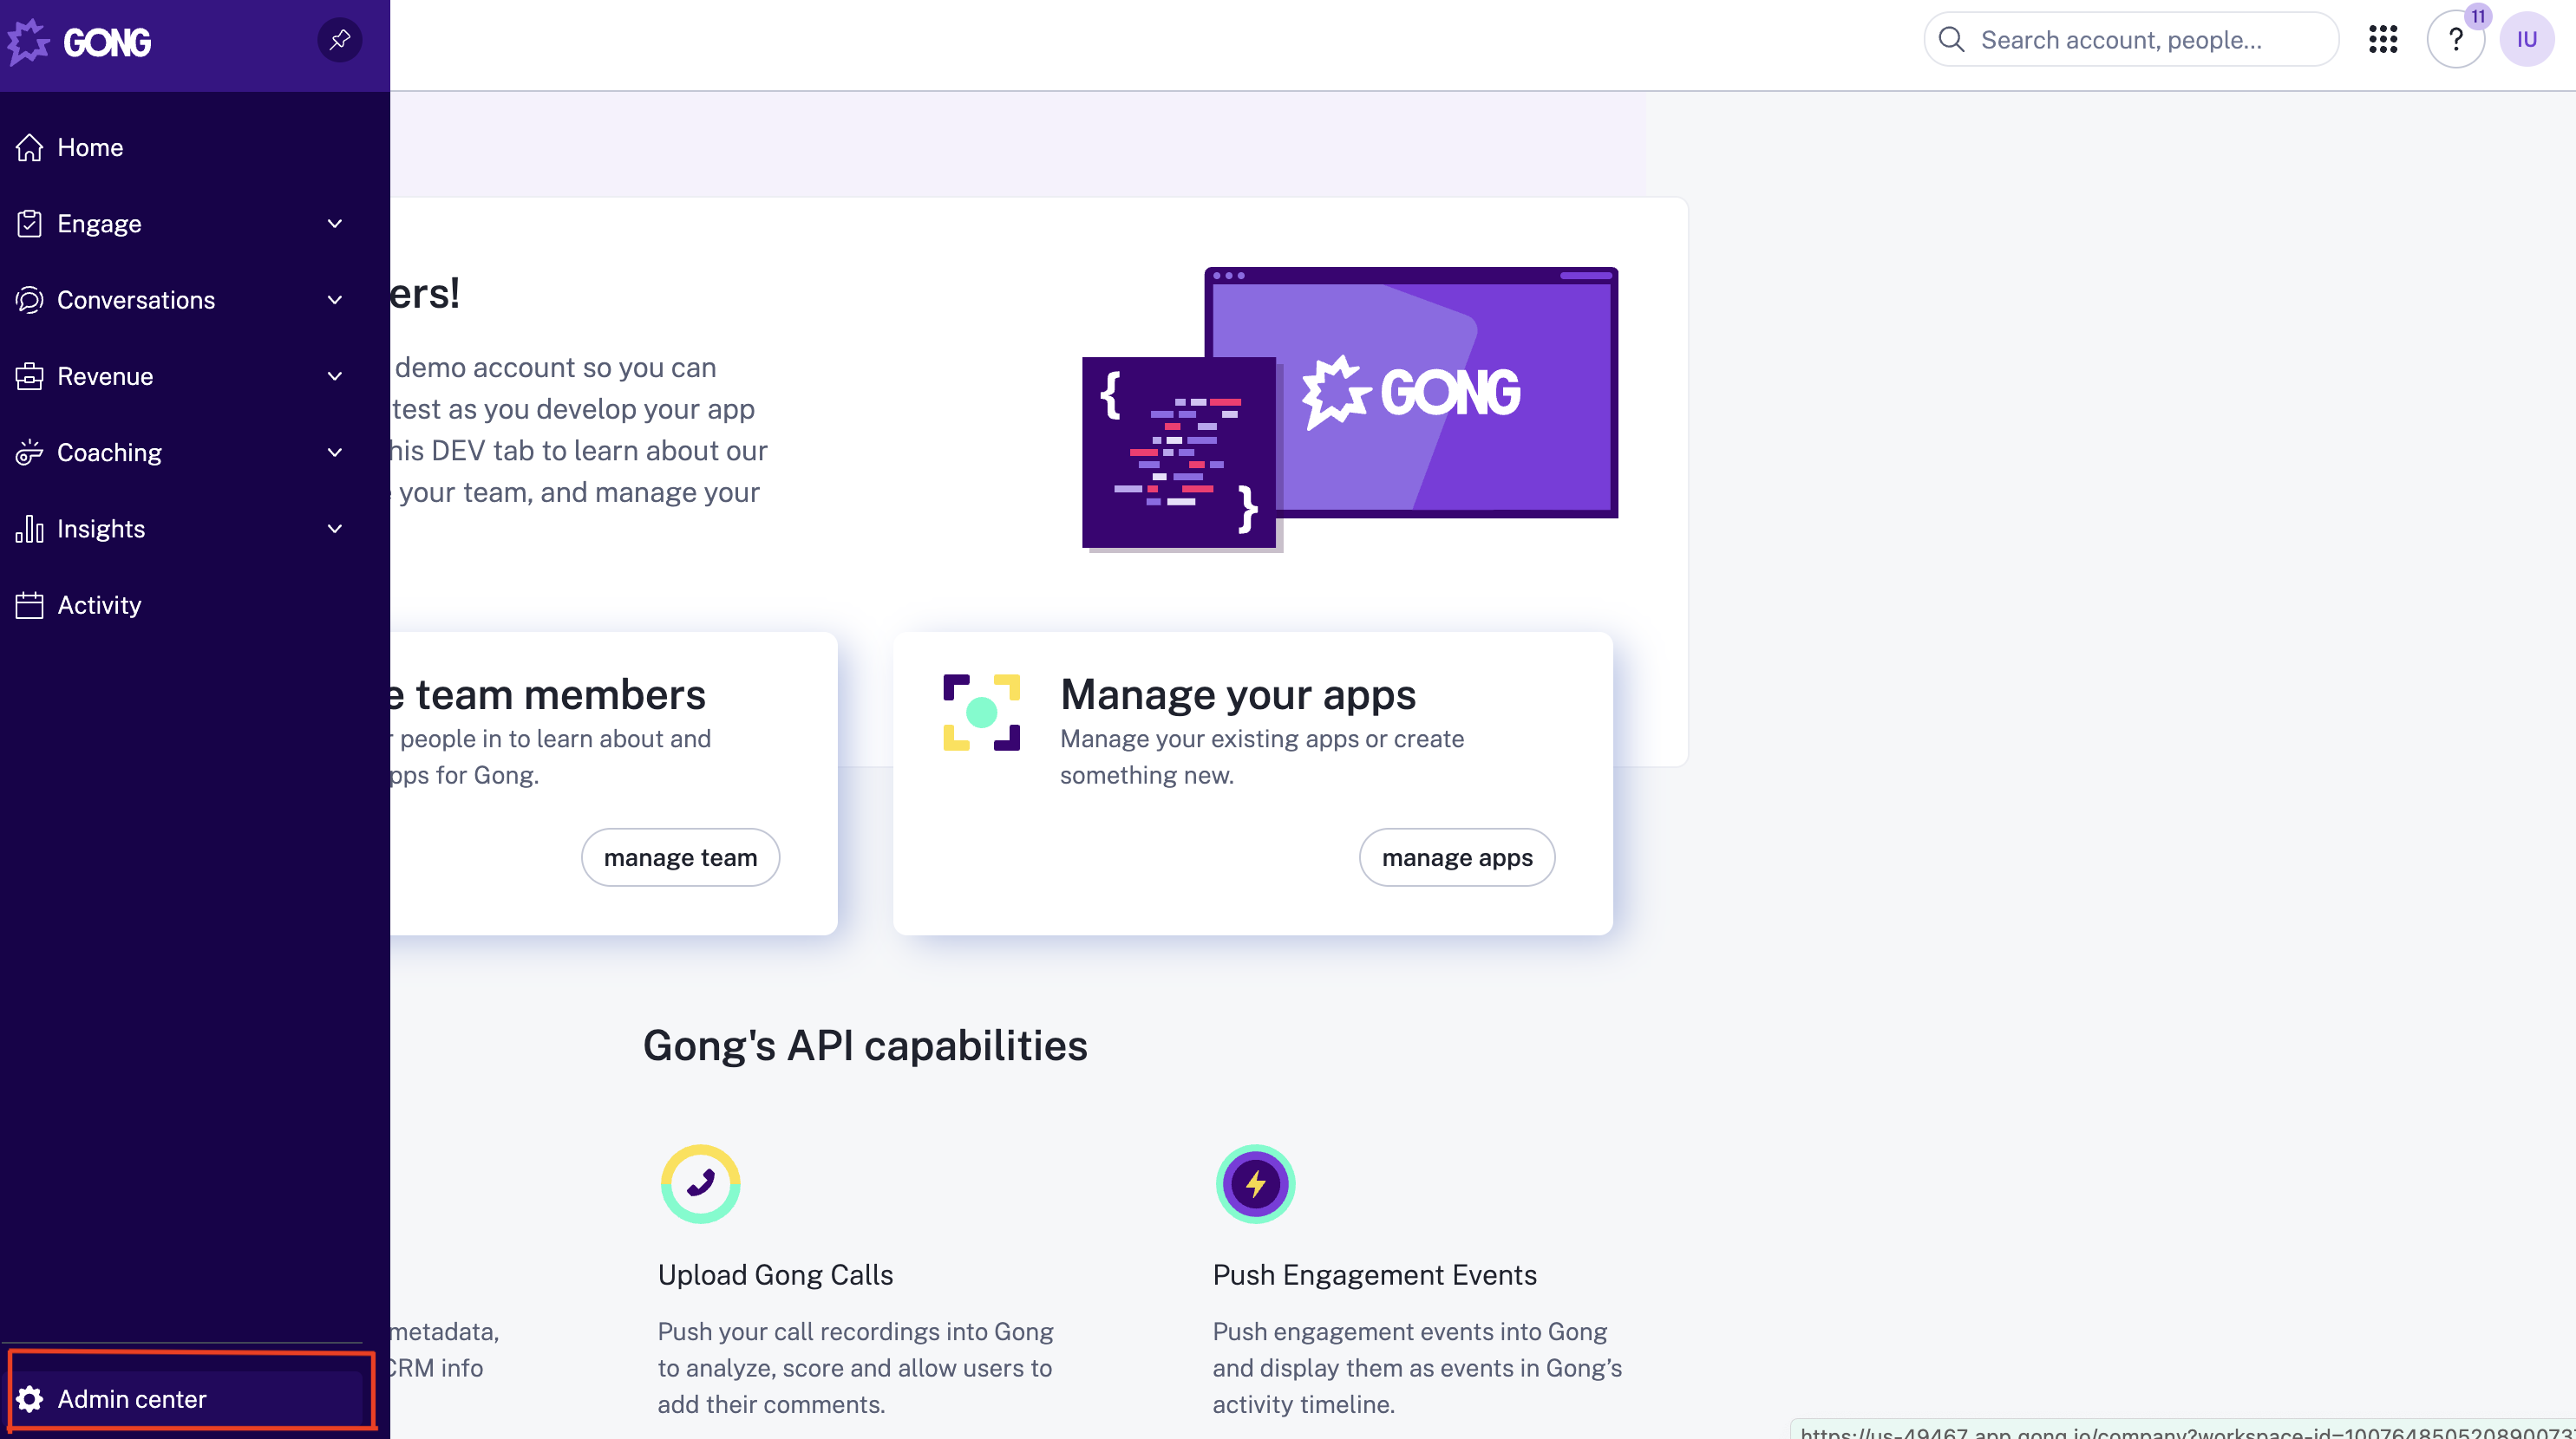Select the Revenue menu label
2576x1439 pixels.
click(x=105, y=377)
